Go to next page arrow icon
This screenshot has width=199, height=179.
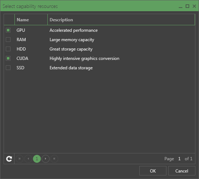pyautogui.click(x=46, y=159)
